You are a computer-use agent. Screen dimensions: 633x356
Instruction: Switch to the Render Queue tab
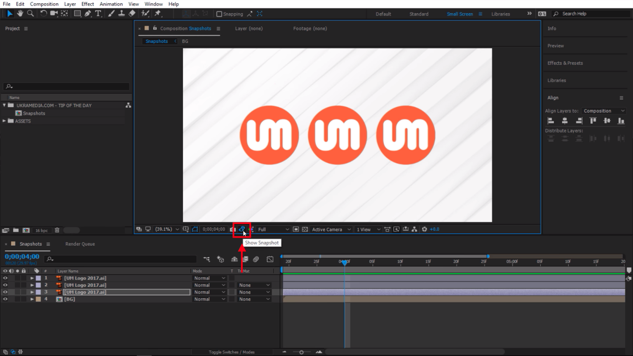pyautogui.click(x=80, y=244)
